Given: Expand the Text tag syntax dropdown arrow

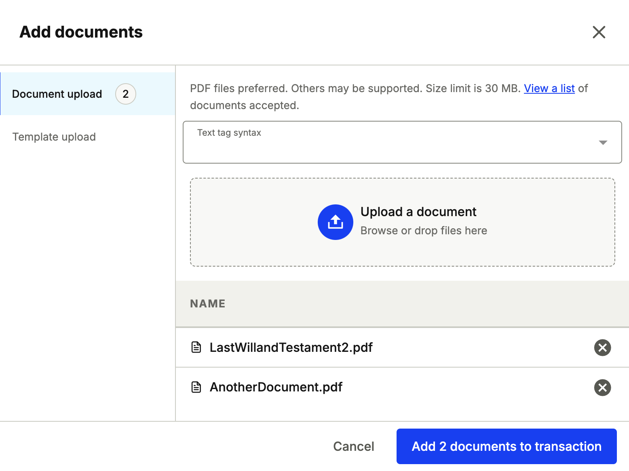Looking at the screenshot, I should click(603, 143).
